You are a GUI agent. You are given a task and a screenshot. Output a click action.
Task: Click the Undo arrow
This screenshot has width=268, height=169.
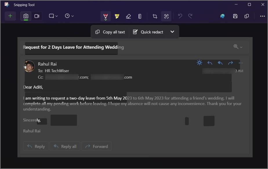pyautogui.click(x=180, y=16)
